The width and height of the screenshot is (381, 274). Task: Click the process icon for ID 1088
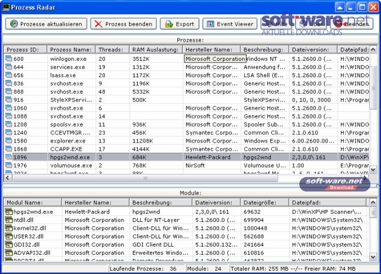[x=9, y=116]
